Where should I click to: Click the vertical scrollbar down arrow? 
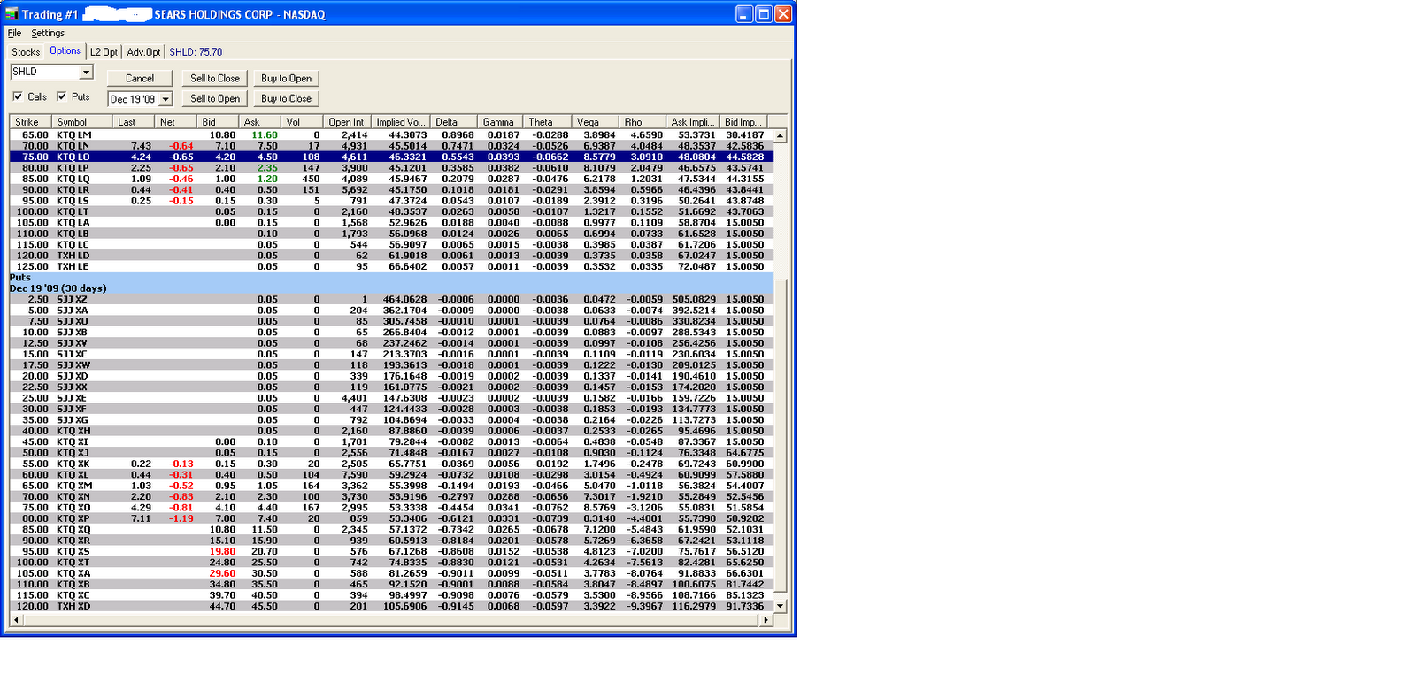(x=780, y=606)
